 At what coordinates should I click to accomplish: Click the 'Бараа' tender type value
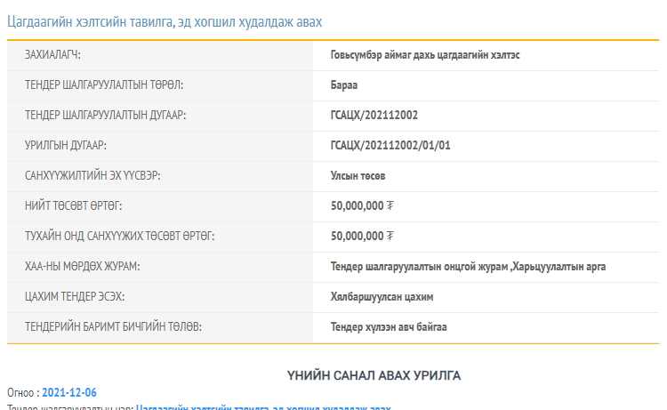point(343,85)
